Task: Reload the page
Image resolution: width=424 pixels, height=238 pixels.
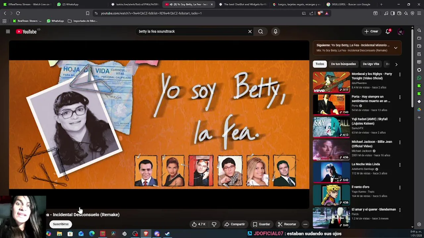Action: [18, 13]
